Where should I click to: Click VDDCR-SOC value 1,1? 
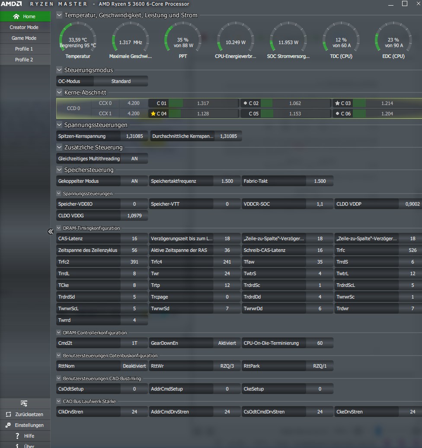(x=320, y=204)
